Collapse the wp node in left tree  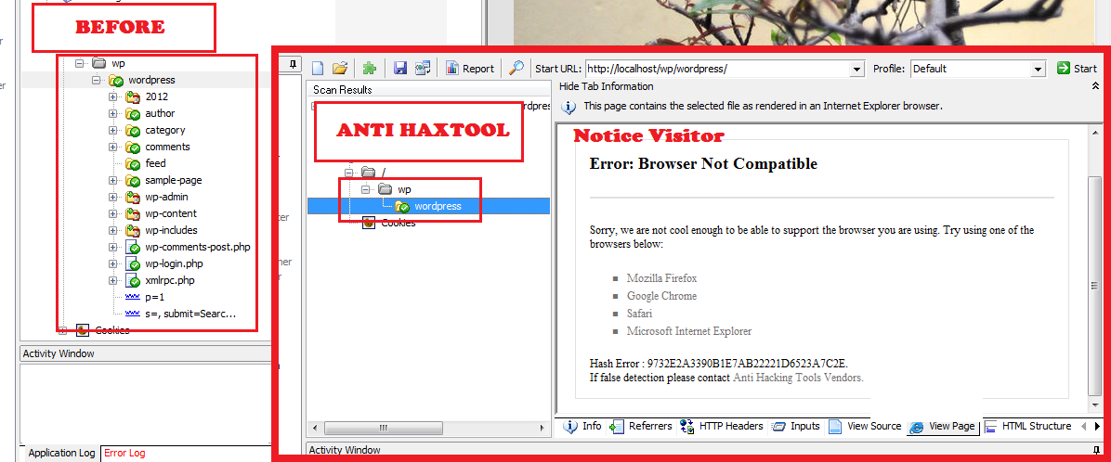coord(79,64)
